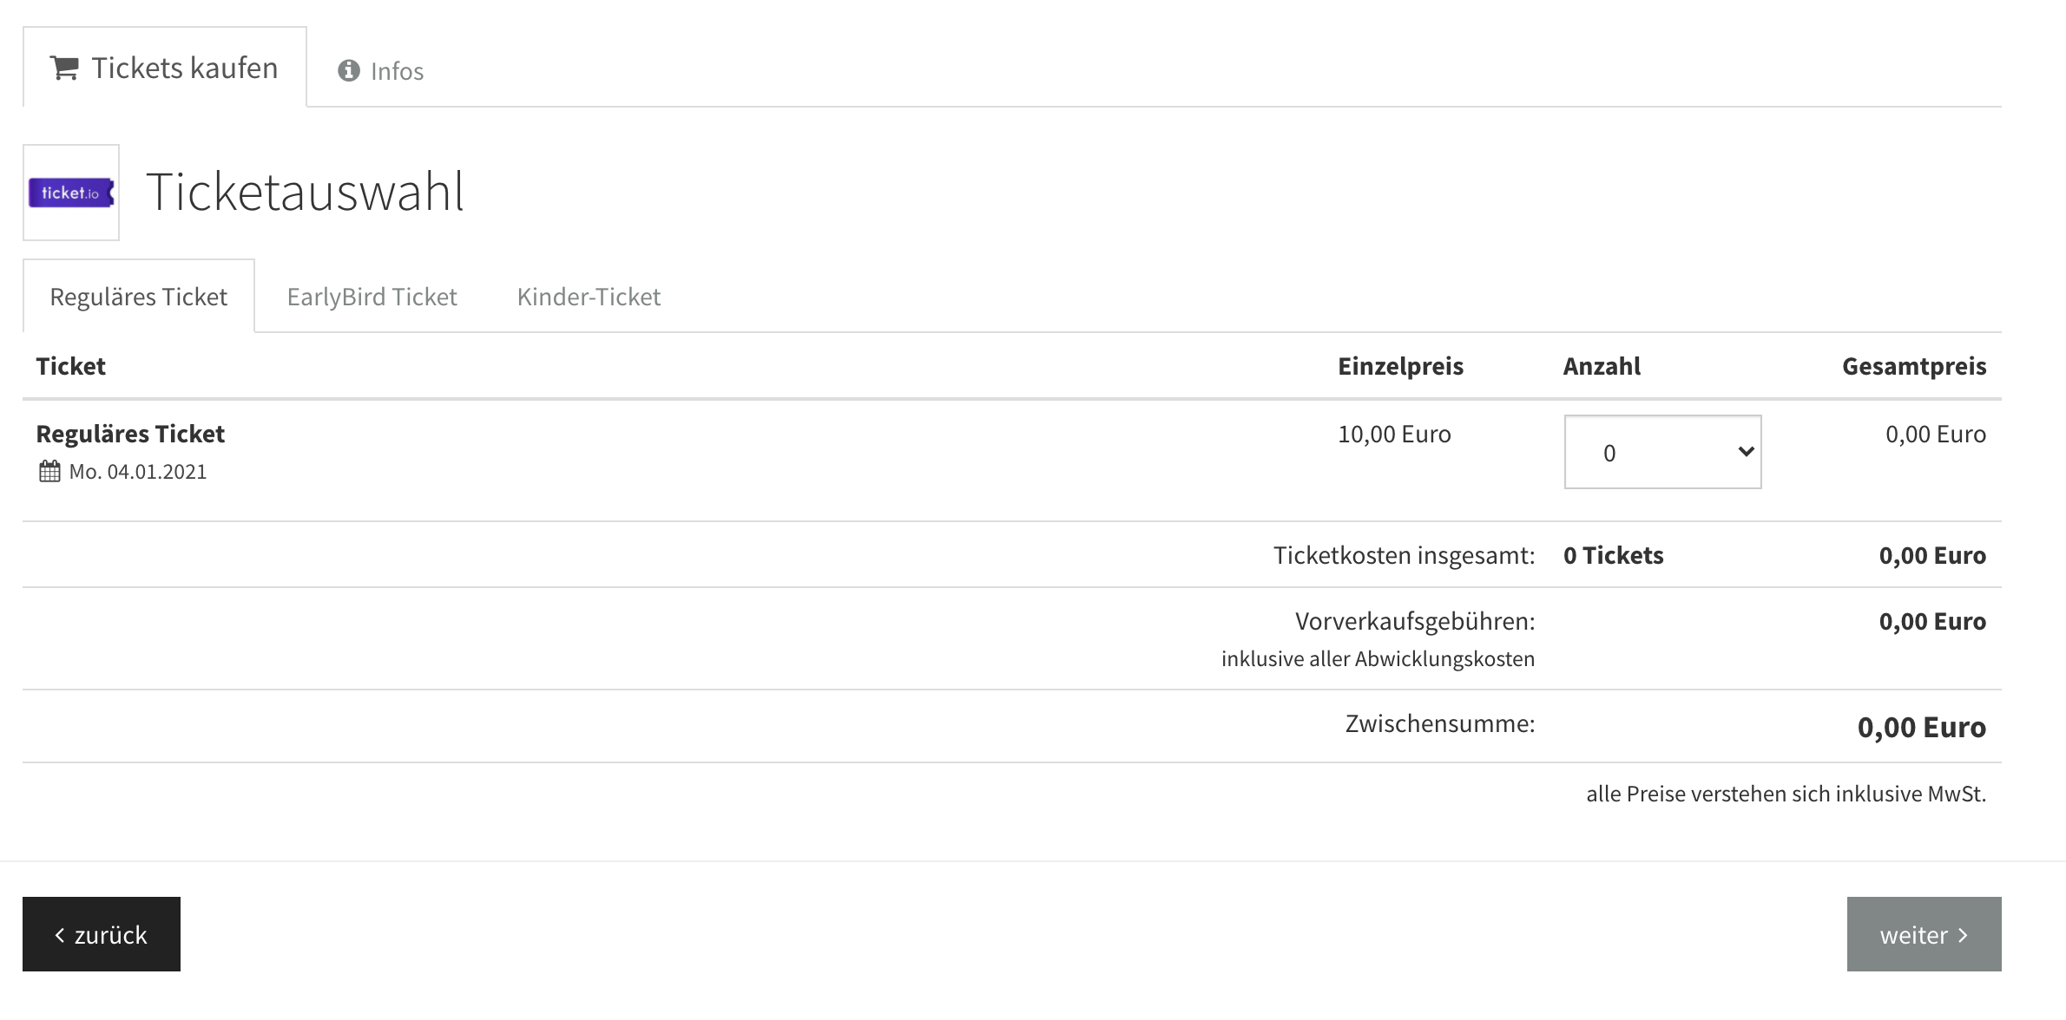Click the right chevron on weiter
Viewport: 2066px width, 1020px height.
click(1963, 935)
